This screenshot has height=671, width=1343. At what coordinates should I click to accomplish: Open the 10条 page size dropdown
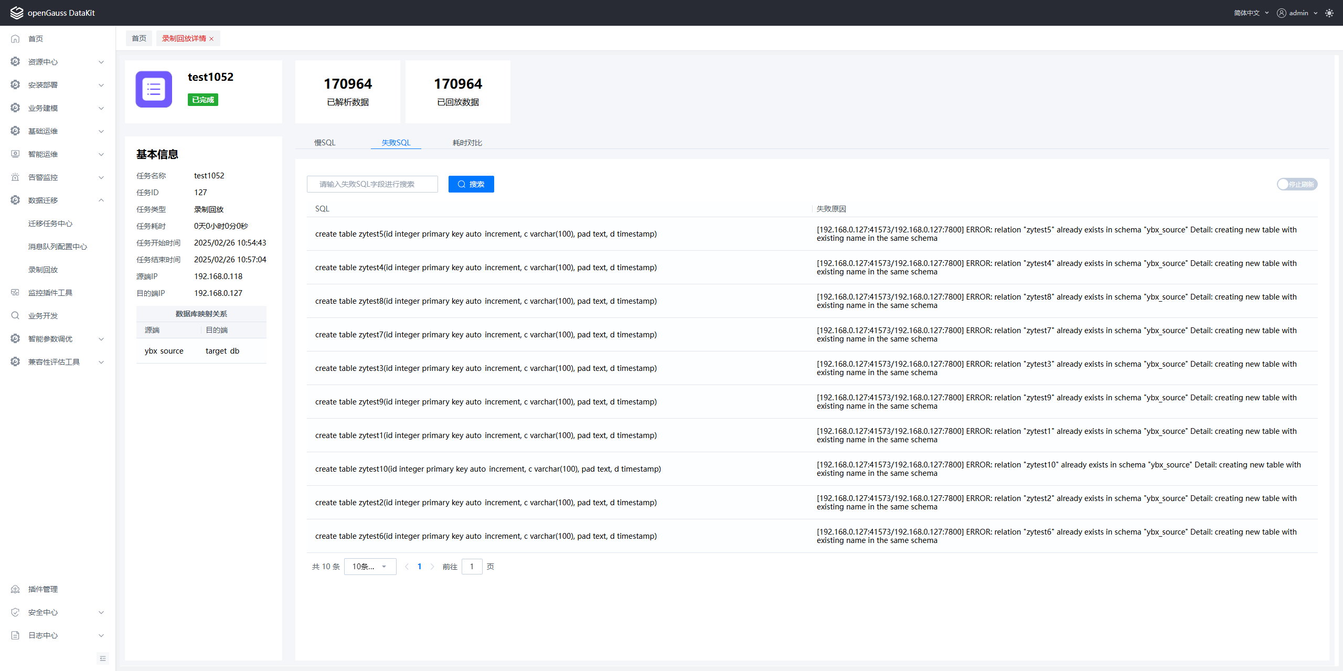coord(370,567)
